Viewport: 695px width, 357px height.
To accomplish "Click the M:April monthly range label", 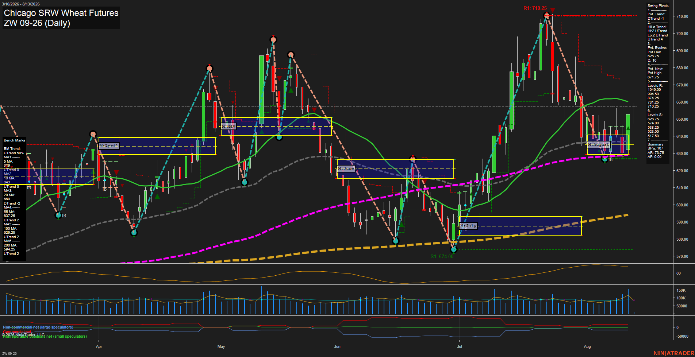I will pyautogui.click(x=109, y=146).
